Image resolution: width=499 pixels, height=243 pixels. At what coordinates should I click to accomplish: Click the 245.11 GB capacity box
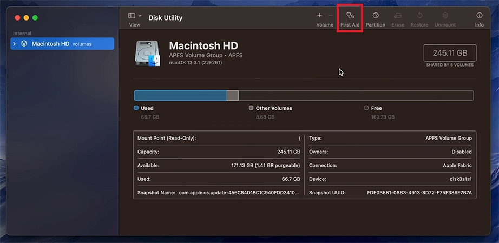[450, 53]
